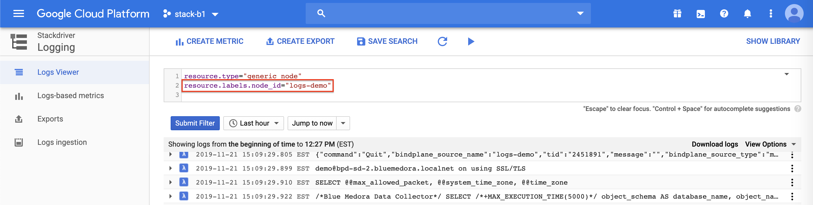Expand log entry at 15:09:29.910
The height and width of the screenshot is (205, 813).
click(x=170, y=182)
